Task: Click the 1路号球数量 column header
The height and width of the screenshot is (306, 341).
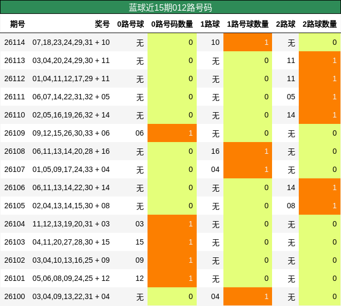Action: point(247,24)
